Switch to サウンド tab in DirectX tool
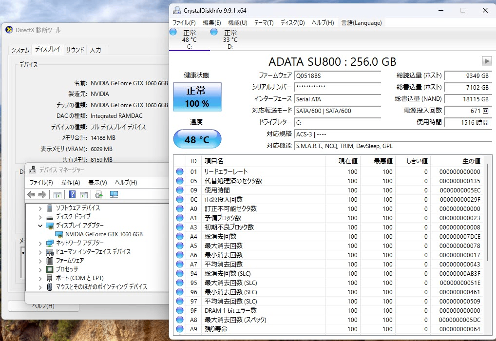 (x=76, y=50)
